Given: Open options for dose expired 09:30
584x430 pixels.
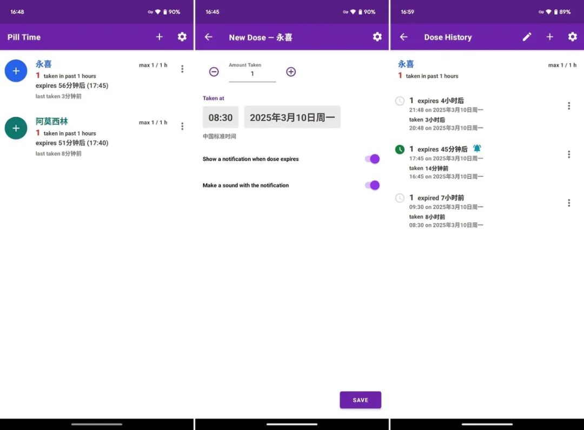Looking at the screenshot, I should (x=569, y=203).
